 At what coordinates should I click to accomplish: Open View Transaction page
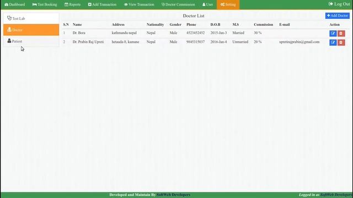(x=139, y=4)
